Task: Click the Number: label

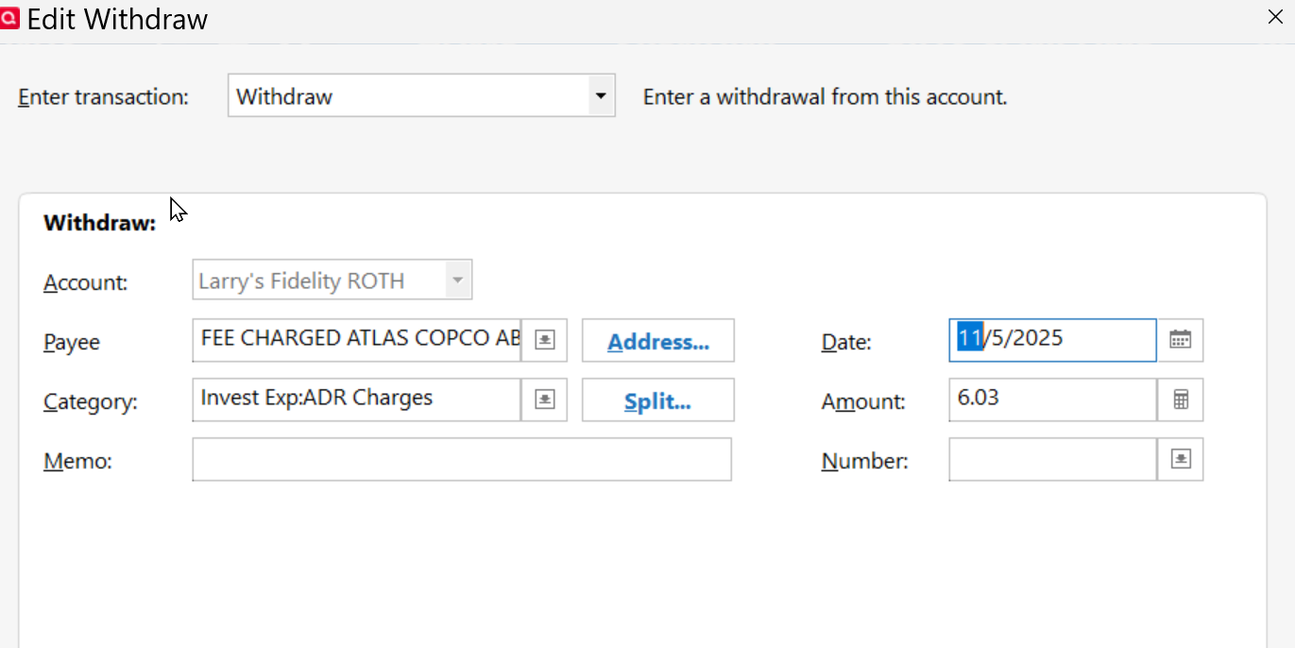Action: (x=865, y=461)
